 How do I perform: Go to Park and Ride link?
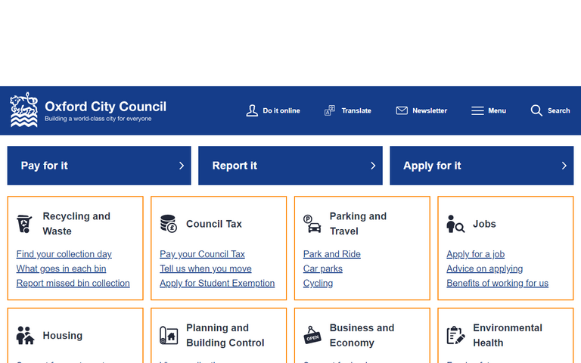(x=331, y=254)
